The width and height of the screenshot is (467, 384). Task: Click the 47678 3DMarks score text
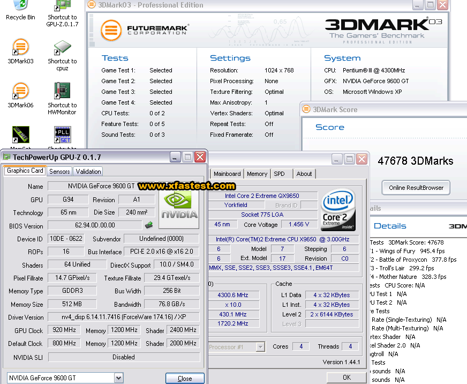(416, 161)
